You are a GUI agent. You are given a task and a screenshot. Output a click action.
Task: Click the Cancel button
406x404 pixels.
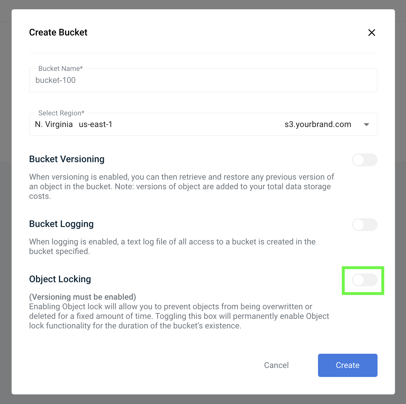point(276,365)
